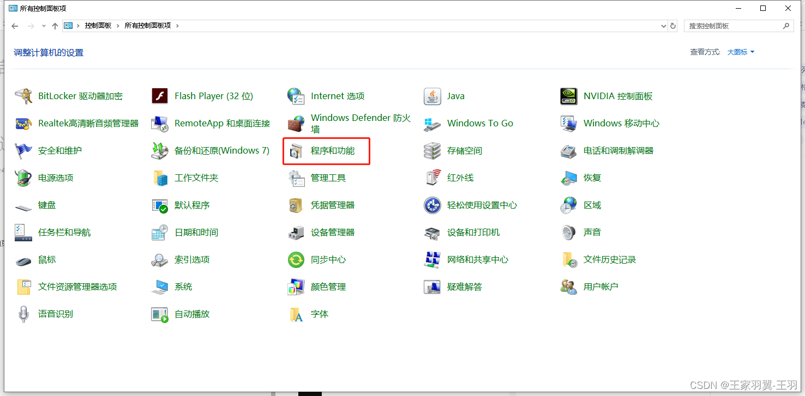Viewport: 805px width, 396px height.
Task: Open the 红外线 icon
Action: click(x=432, y=178)
